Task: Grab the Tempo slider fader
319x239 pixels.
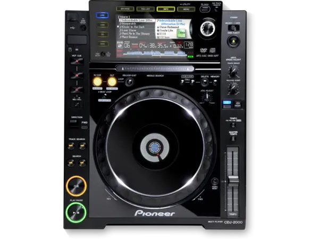Action: point(233,180)
